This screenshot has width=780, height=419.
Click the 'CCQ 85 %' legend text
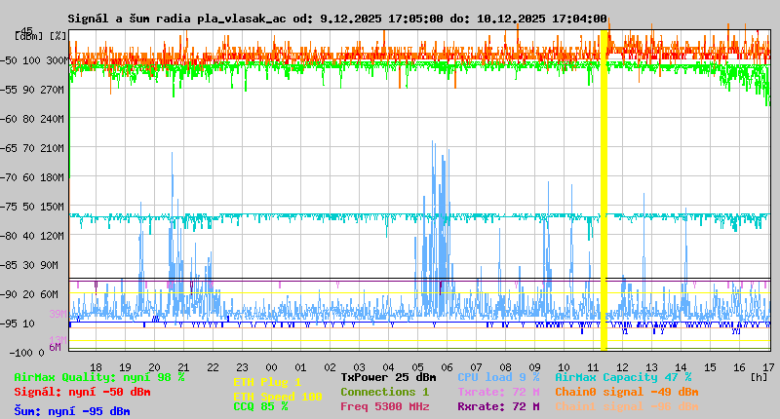(x=260, y=407)
